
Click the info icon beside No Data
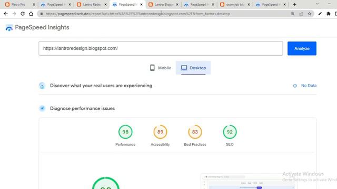(x=295, y=86)
